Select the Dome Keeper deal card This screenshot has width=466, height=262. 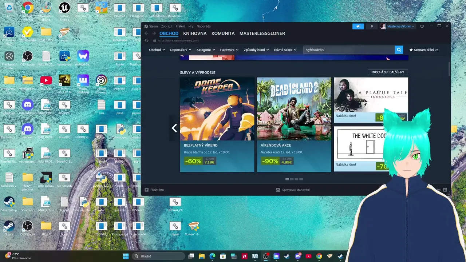pos(217,124)
